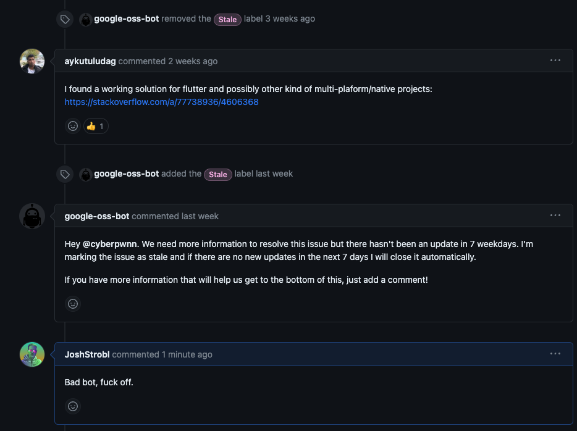Open options menu on google-oss-bot's comment
The height and width of the screenshot is (431, 577).
click(x=555, y=215)
